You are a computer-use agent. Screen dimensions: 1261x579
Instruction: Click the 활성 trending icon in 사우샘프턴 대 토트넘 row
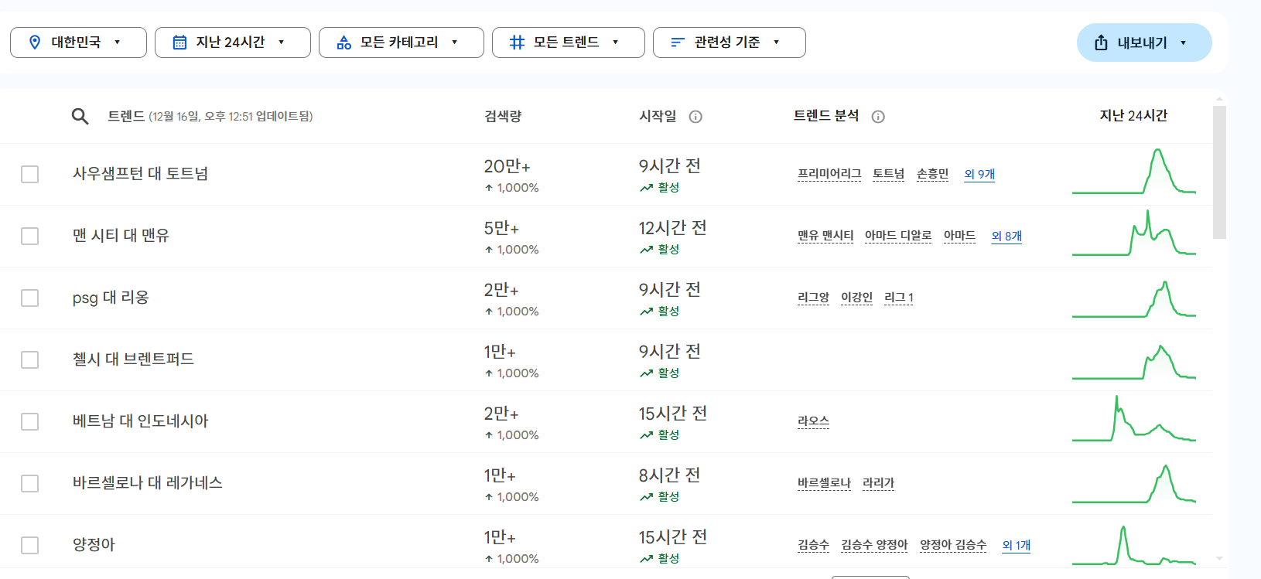tap(646, 188)
